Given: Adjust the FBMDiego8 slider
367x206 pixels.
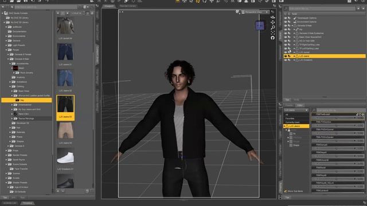Looking at the screenshot, I should (338, 156).
